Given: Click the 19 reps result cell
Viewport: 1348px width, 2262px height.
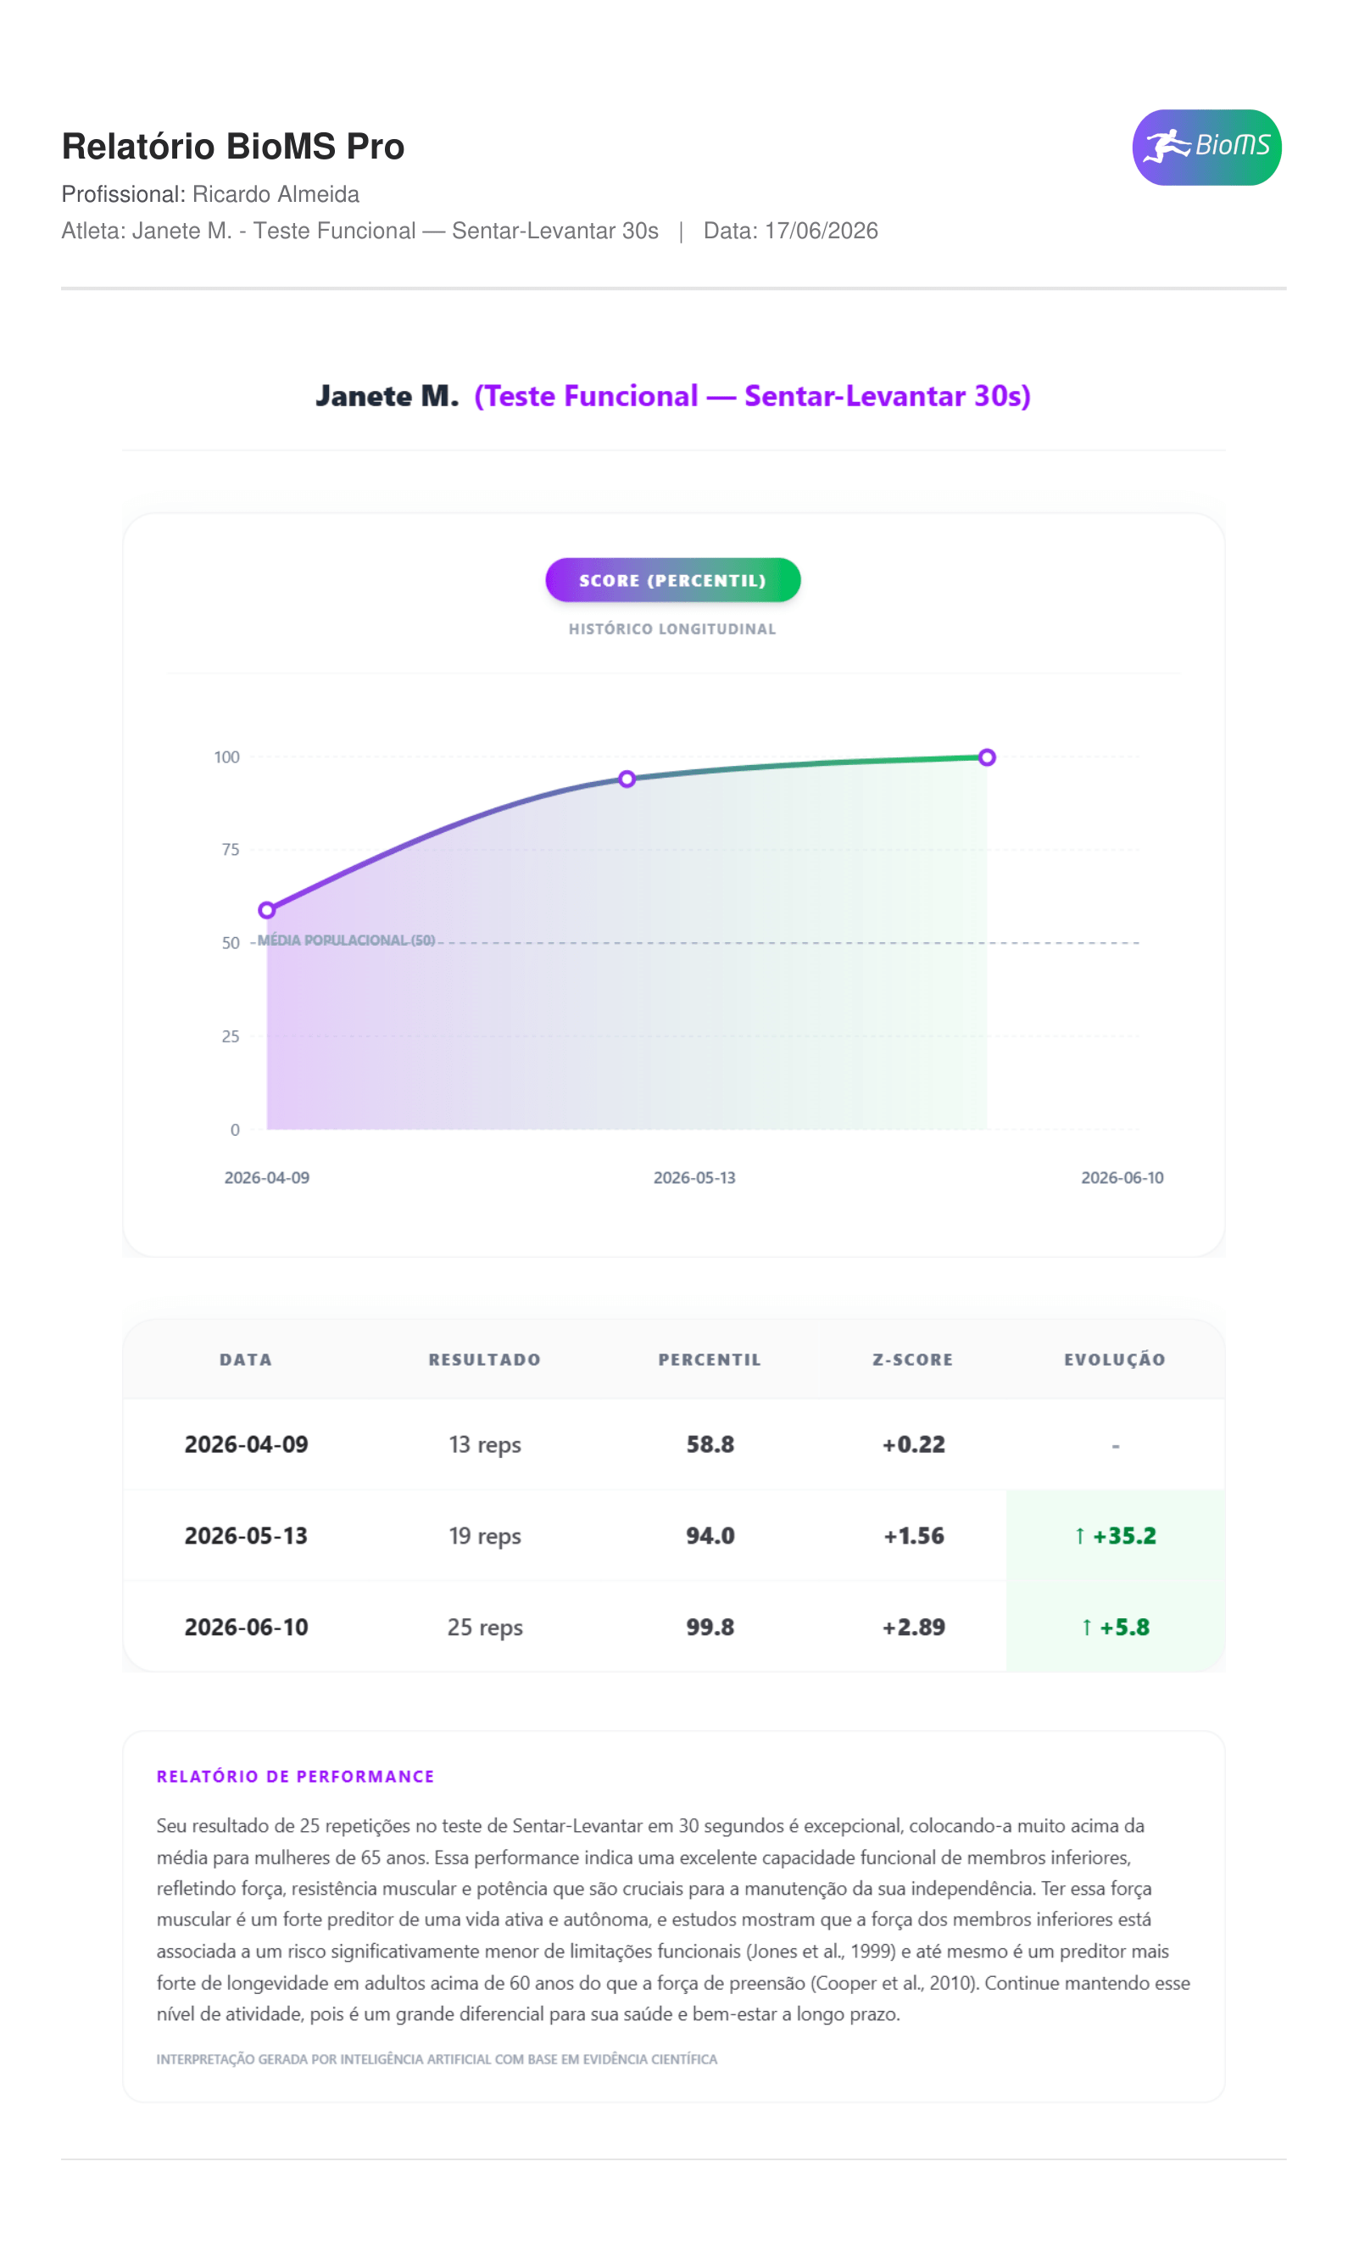Looking at the screenshot, I should click(485, 1535).
